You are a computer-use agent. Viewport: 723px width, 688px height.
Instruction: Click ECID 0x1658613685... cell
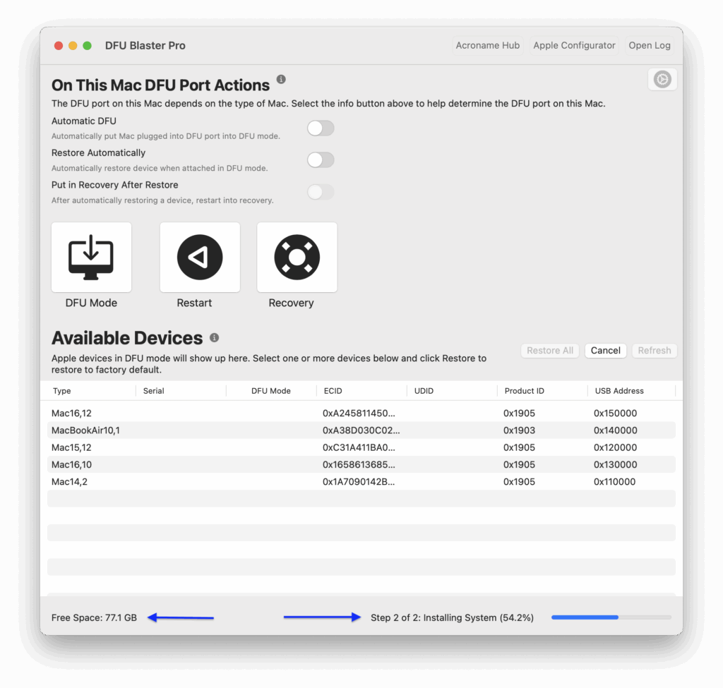point(359,464)
